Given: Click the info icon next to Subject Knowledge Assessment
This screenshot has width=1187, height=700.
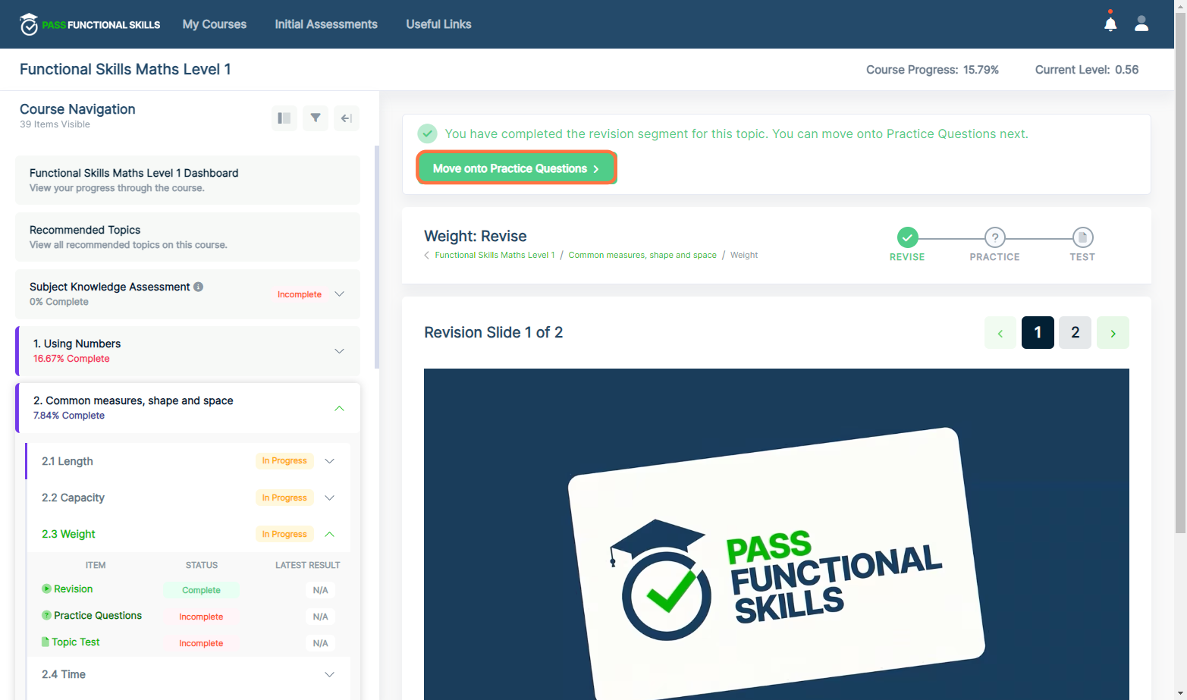Looking at the screenshot, I should [x=199, y=287].
